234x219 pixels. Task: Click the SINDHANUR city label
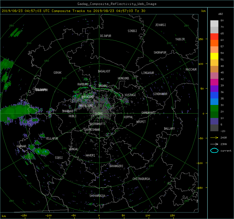point(160,94)
